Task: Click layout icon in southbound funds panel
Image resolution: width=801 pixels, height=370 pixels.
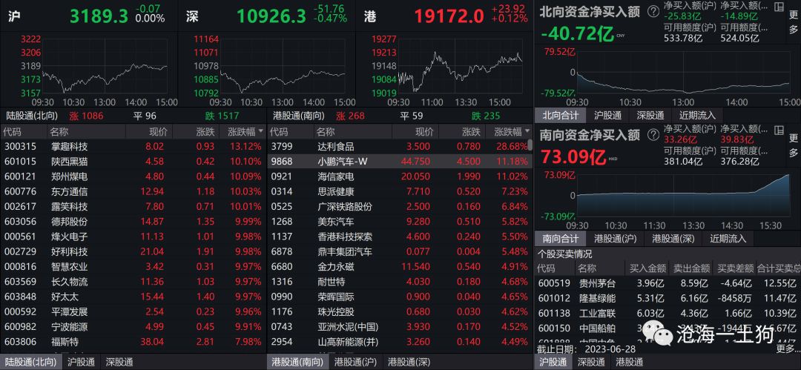Action: tap(778, 131)
